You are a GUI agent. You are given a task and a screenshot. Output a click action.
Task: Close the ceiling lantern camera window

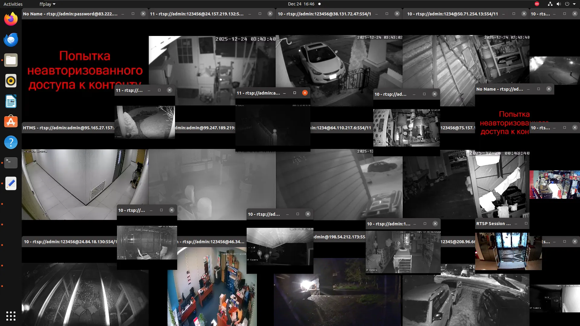point(308,214)
